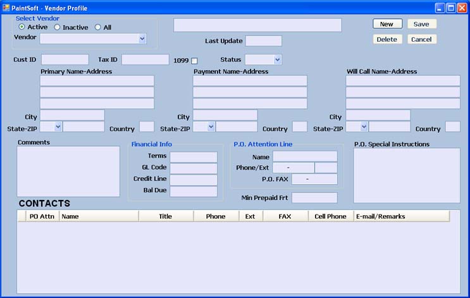Viewport: 470px width, 298px height.
Task: Click the New button
Action: (388, 24)
